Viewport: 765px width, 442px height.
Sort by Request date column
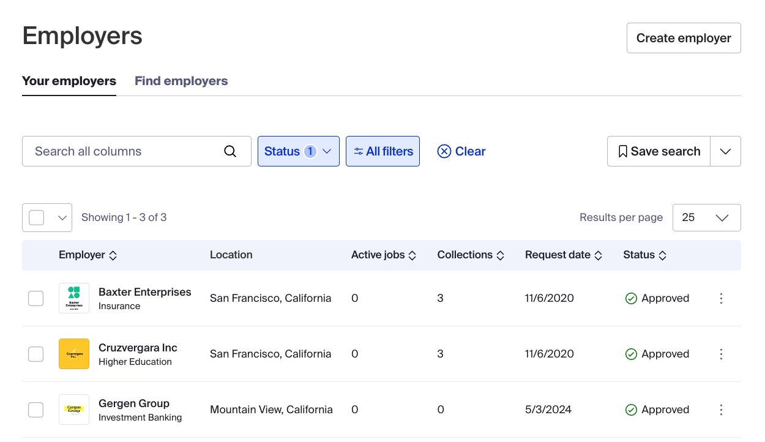pyautogui.click(x=564, y=255)
